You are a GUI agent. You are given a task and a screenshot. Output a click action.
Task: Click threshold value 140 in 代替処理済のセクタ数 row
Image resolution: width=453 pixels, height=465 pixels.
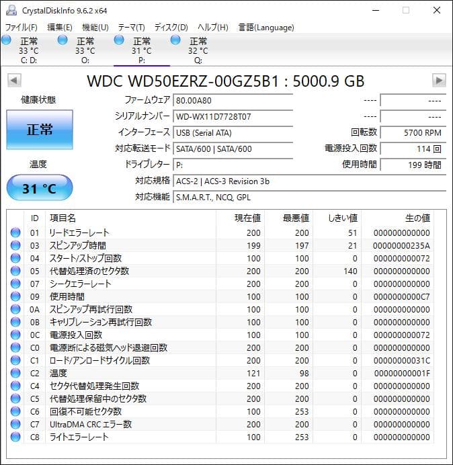click(x=350, y=271)
